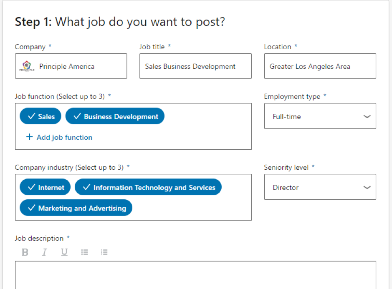Deselect the Business Development function chip
This screenshot has height=289, width=392.
[x=115, y=117]
